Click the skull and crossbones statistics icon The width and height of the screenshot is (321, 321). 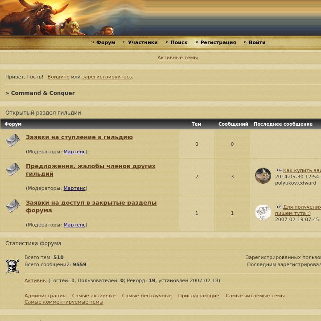12,266
